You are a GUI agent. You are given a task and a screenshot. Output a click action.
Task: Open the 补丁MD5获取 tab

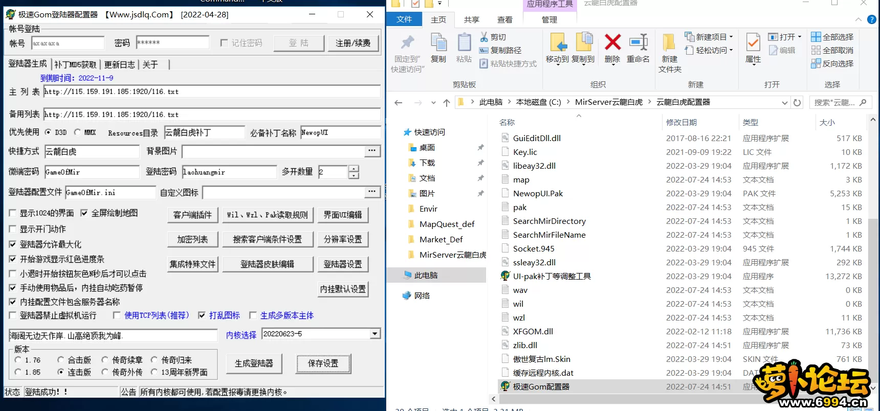point(76,64)
